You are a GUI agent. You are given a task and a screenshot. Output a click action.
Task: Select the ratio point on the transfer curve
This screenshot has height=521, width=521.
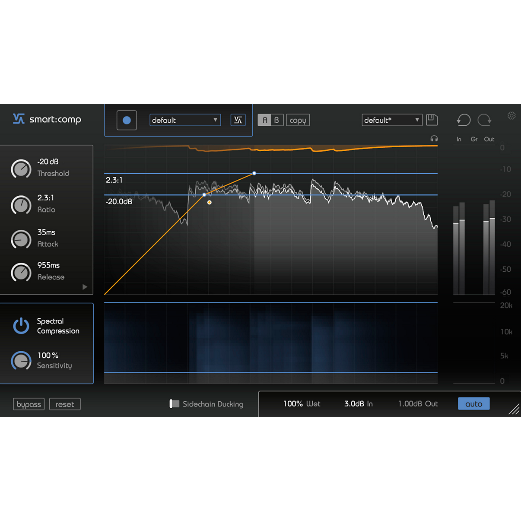(x=254, y=173)
